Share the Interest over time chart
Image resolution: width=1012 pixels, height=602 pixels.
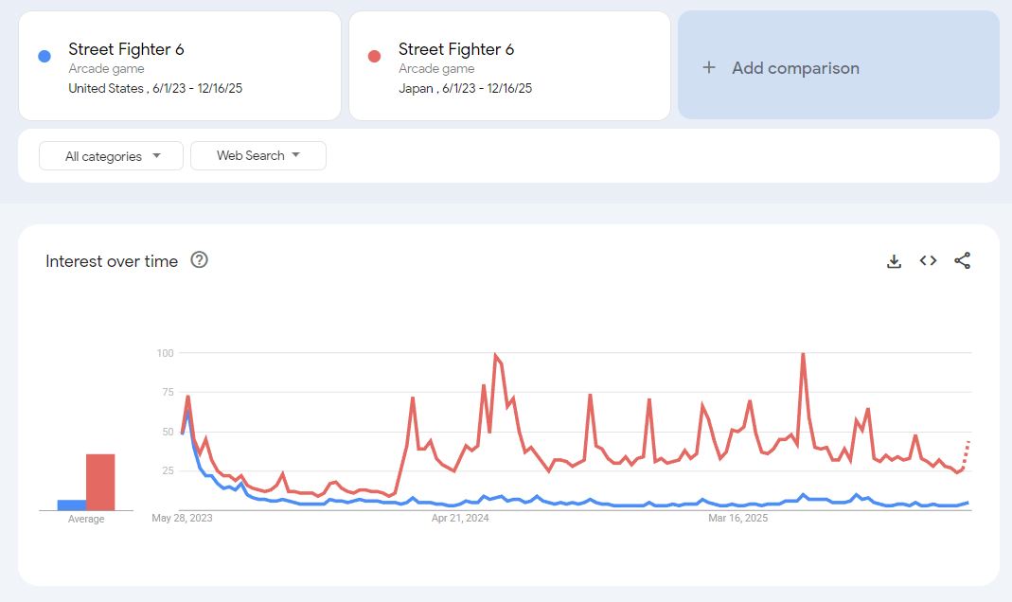[x=963, y=260]
